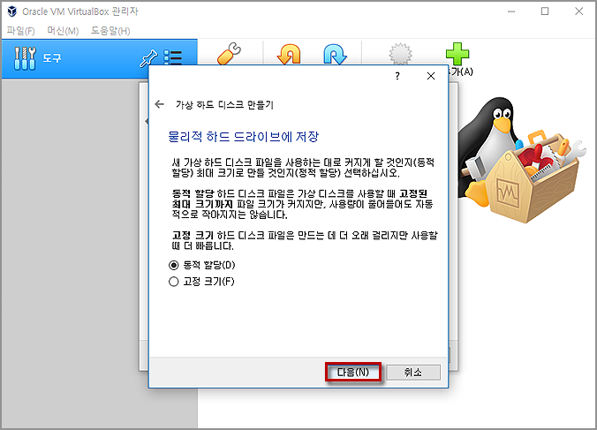Click the 취소 button in dialog
This screenshot has width=597, height=430.
pos(413,372)
